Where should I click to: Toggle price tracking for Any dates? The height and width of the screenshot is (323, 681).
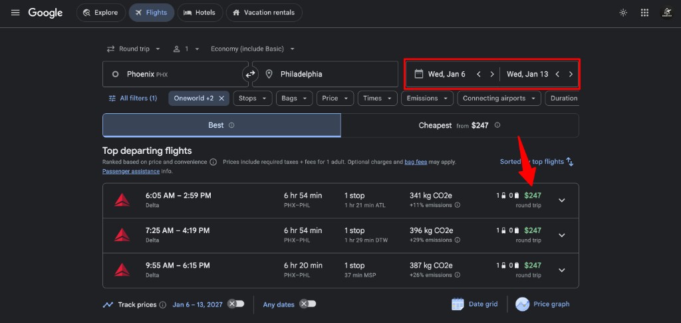click(307, 304)
